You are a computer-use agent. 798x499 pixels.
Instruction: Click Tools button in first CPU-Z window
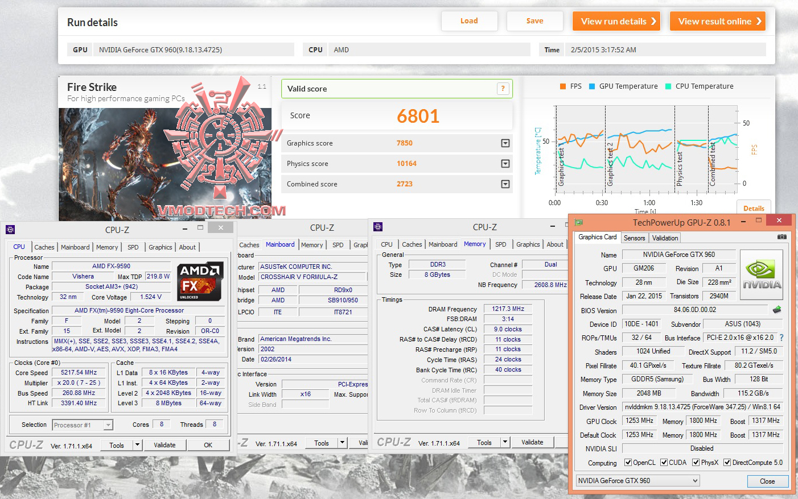(117, 445)
